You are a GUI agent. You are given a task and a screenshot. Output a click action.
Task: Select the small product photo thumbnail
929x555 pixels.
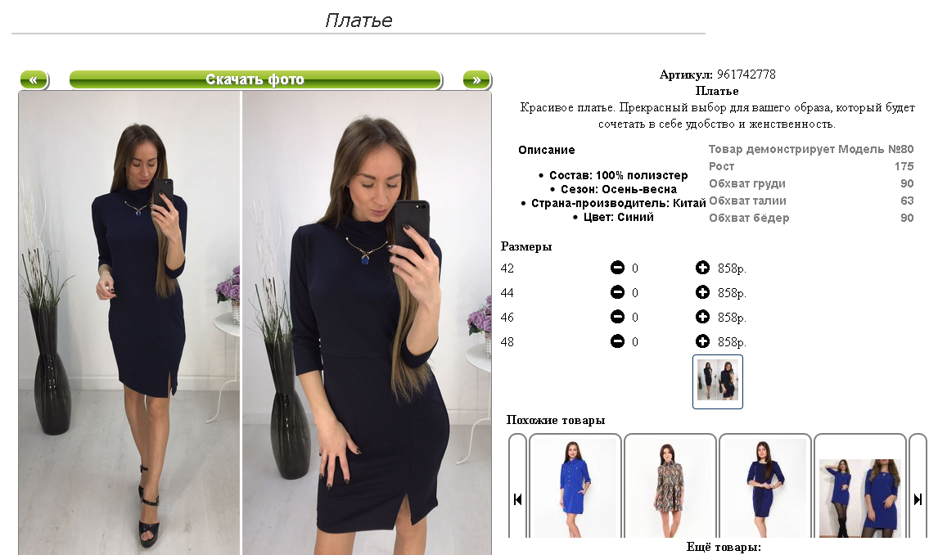click(718, 381)
